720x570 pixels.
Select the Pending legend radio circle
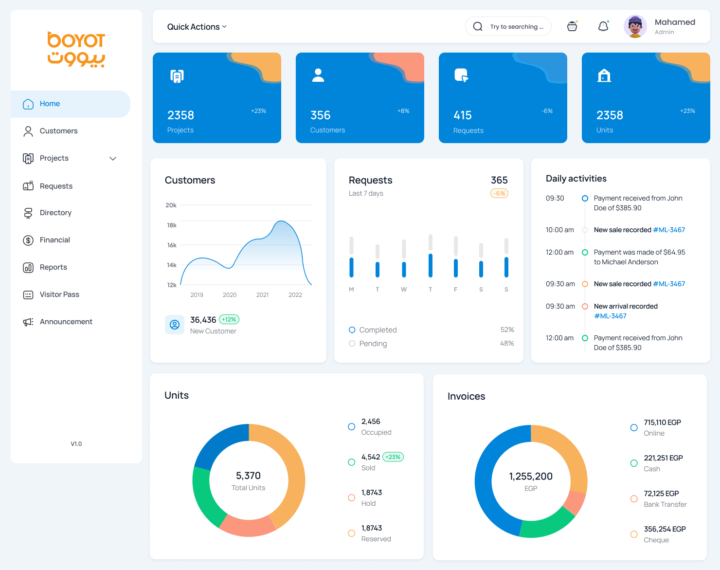coord(352,344)
